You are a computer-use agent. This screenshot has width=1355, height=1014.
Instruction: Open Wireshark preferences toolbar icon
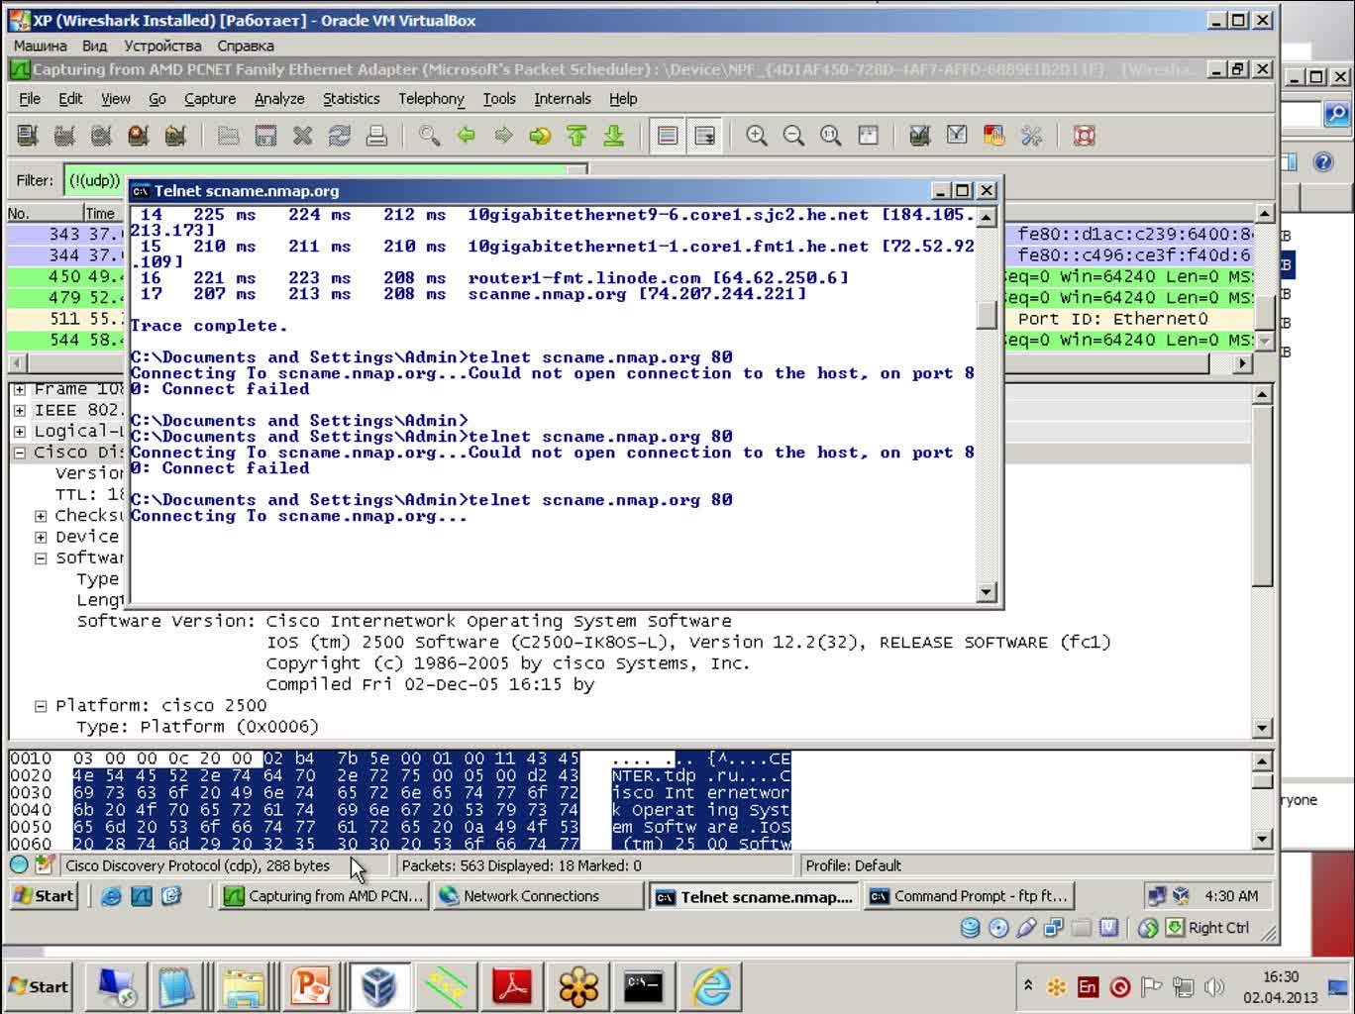(1031, 136)
